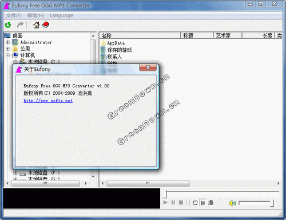Click the 本地磁盘 (F:) drive icon

click(23, 173)
